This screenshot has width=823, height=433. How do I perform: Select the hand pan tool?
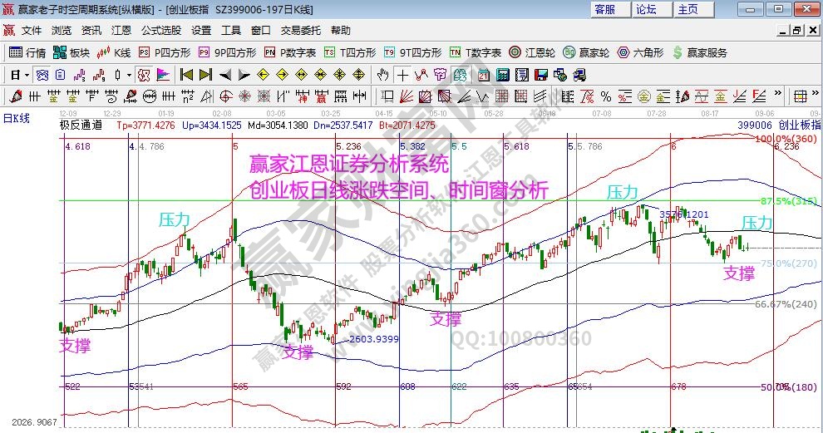tap(383, 74)
